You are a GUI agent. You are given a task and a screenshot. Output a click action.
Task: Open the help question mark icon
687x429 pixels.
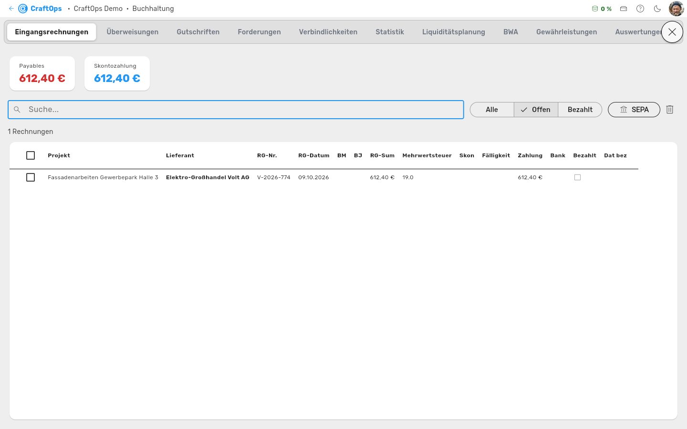tap(640, 9)
